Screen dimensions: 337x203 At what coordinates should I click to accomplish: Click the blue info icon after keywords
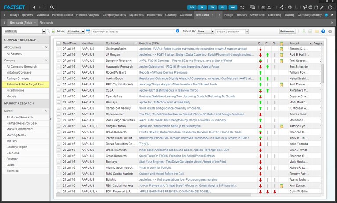click(x=178, y=31)
